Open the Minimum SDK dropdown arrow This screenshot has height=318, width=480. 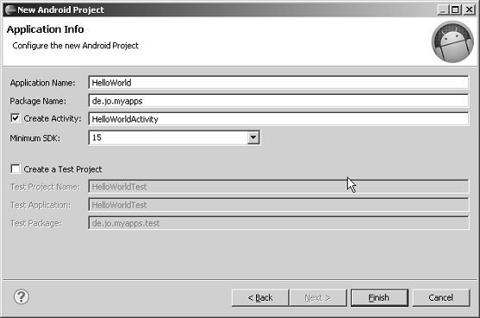(253, 137)
